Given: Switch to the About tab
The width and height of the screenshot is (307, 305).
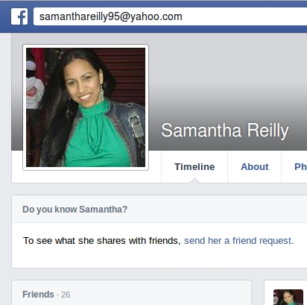Looking at the screenshot, I should click(255, 167).
